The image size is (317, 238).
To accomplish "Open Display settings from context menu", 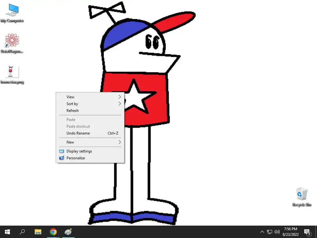I will [x=90, y=151].
